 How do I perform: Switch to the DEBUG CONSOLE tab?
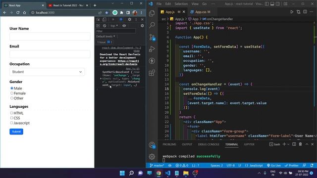pyautogui.click(x=209, y=144)
